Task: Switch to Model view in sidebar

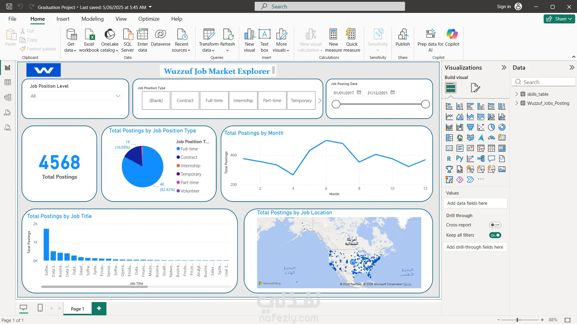Action: 8,97
